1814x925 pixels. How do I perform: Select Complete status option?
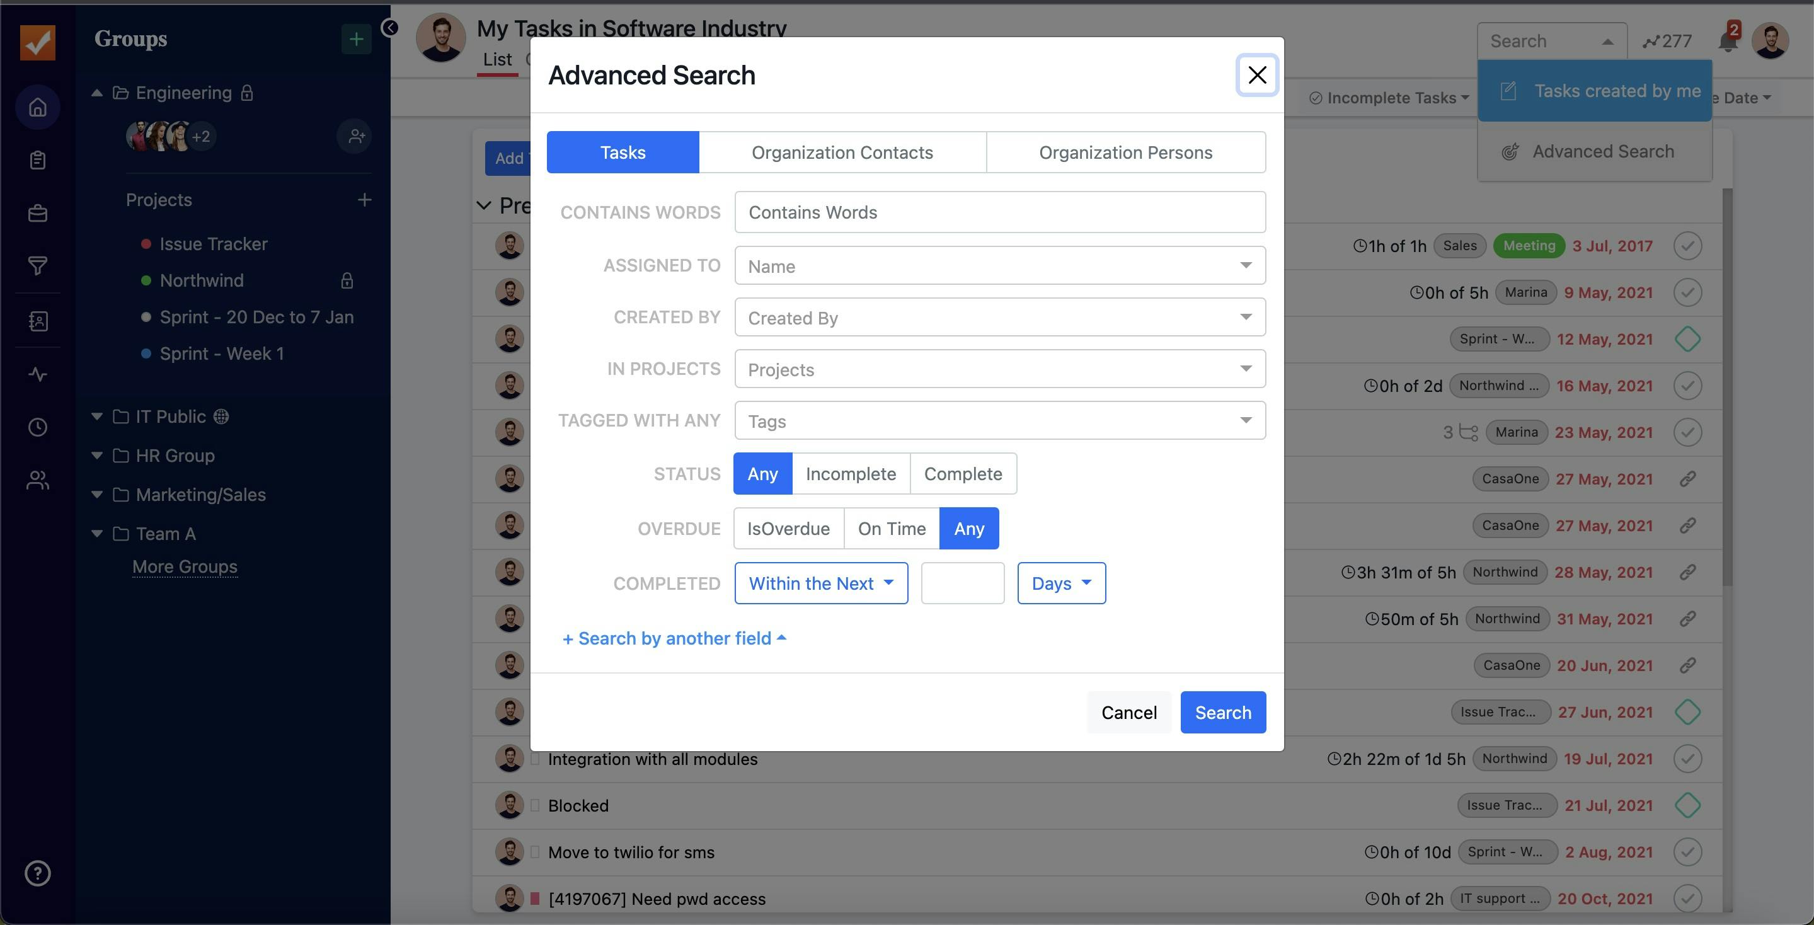[963, 474]
